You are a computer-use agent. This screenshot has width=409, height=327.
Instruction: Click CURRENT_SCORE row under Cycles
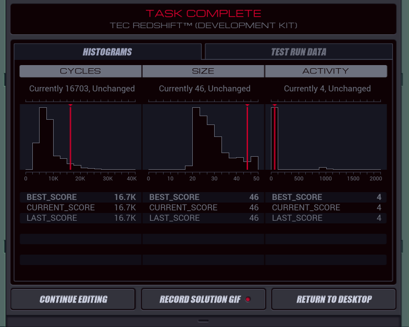click(x=81, y=208)
